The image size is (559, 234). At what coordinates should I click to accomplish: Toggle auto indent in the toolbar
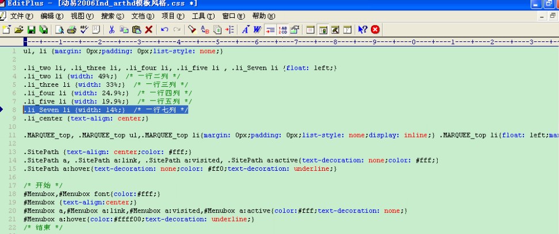270,29
